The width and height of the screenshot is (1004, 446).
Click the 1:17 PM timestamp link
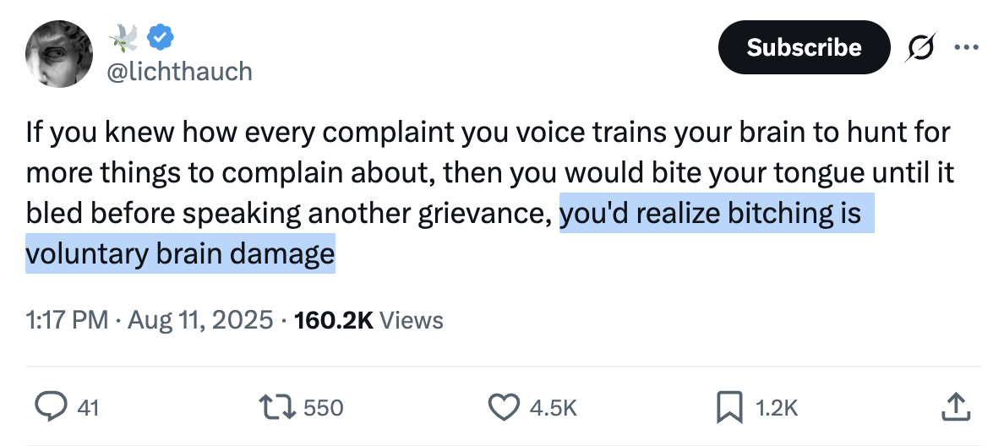(x=67, y=320)
